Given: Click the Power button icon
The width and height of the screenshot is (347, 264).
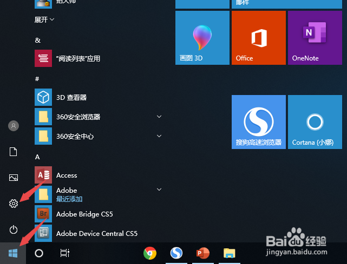Looking at the screenshot, I should (14, 229).
